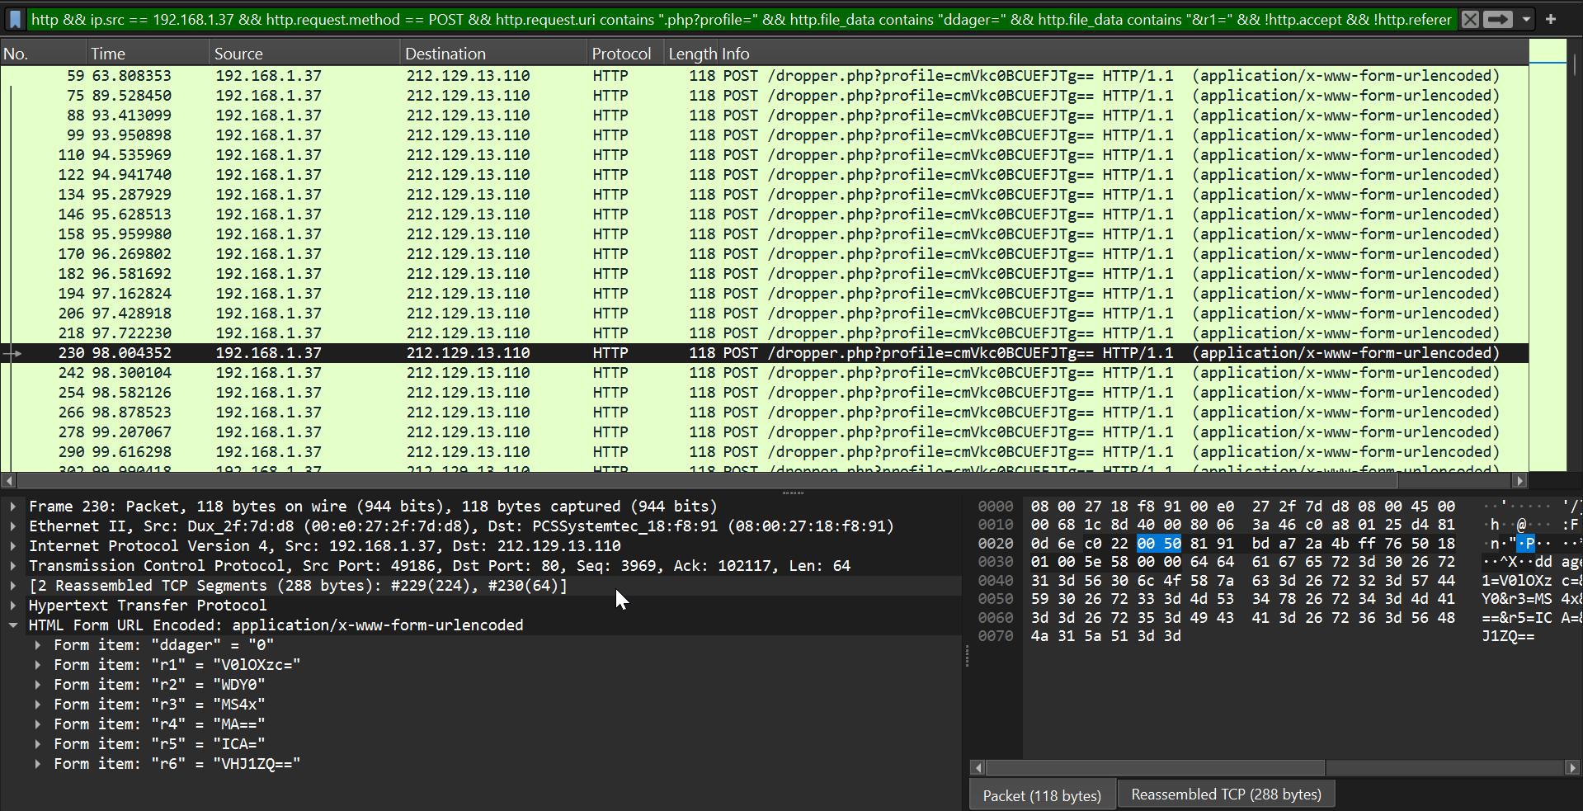Clear the display filter with X button

tap(1470, 19)
